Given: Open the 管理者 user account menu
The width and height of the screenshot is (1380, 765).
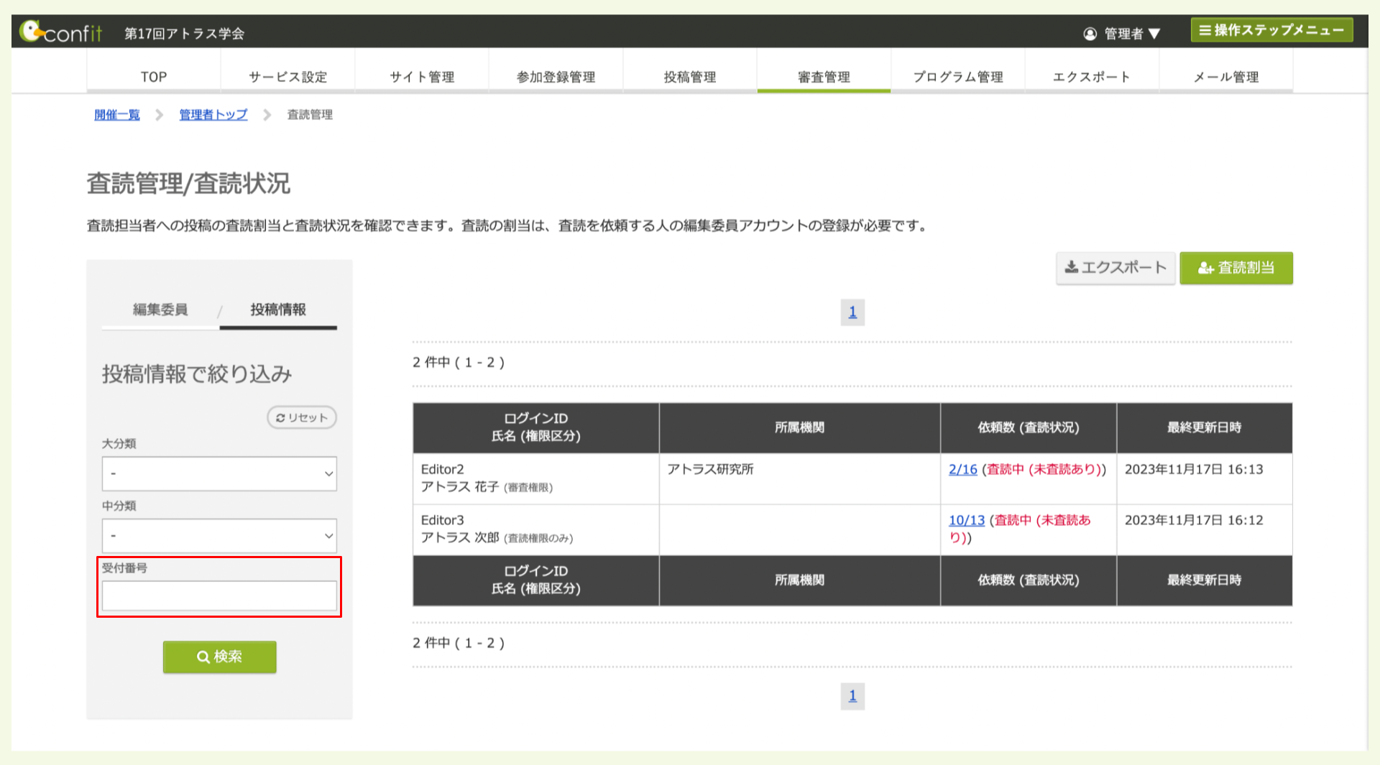Looking at the screenshot, I should (1122, 34).
